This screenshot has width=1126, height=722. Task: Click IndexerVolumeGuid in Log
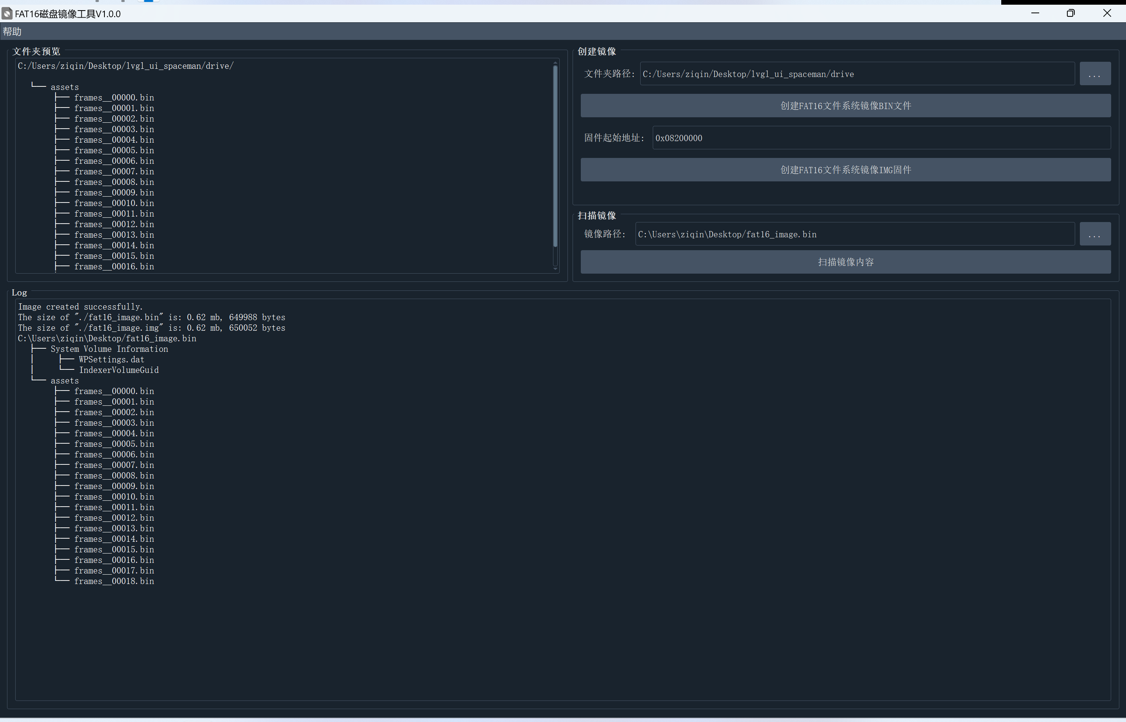[x=119, y=370]
